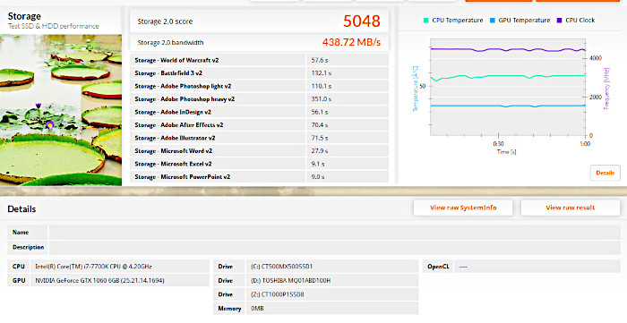Click the Memory 0MB entry
Viewport: 627px width, 323px height.
click(332, 308)
